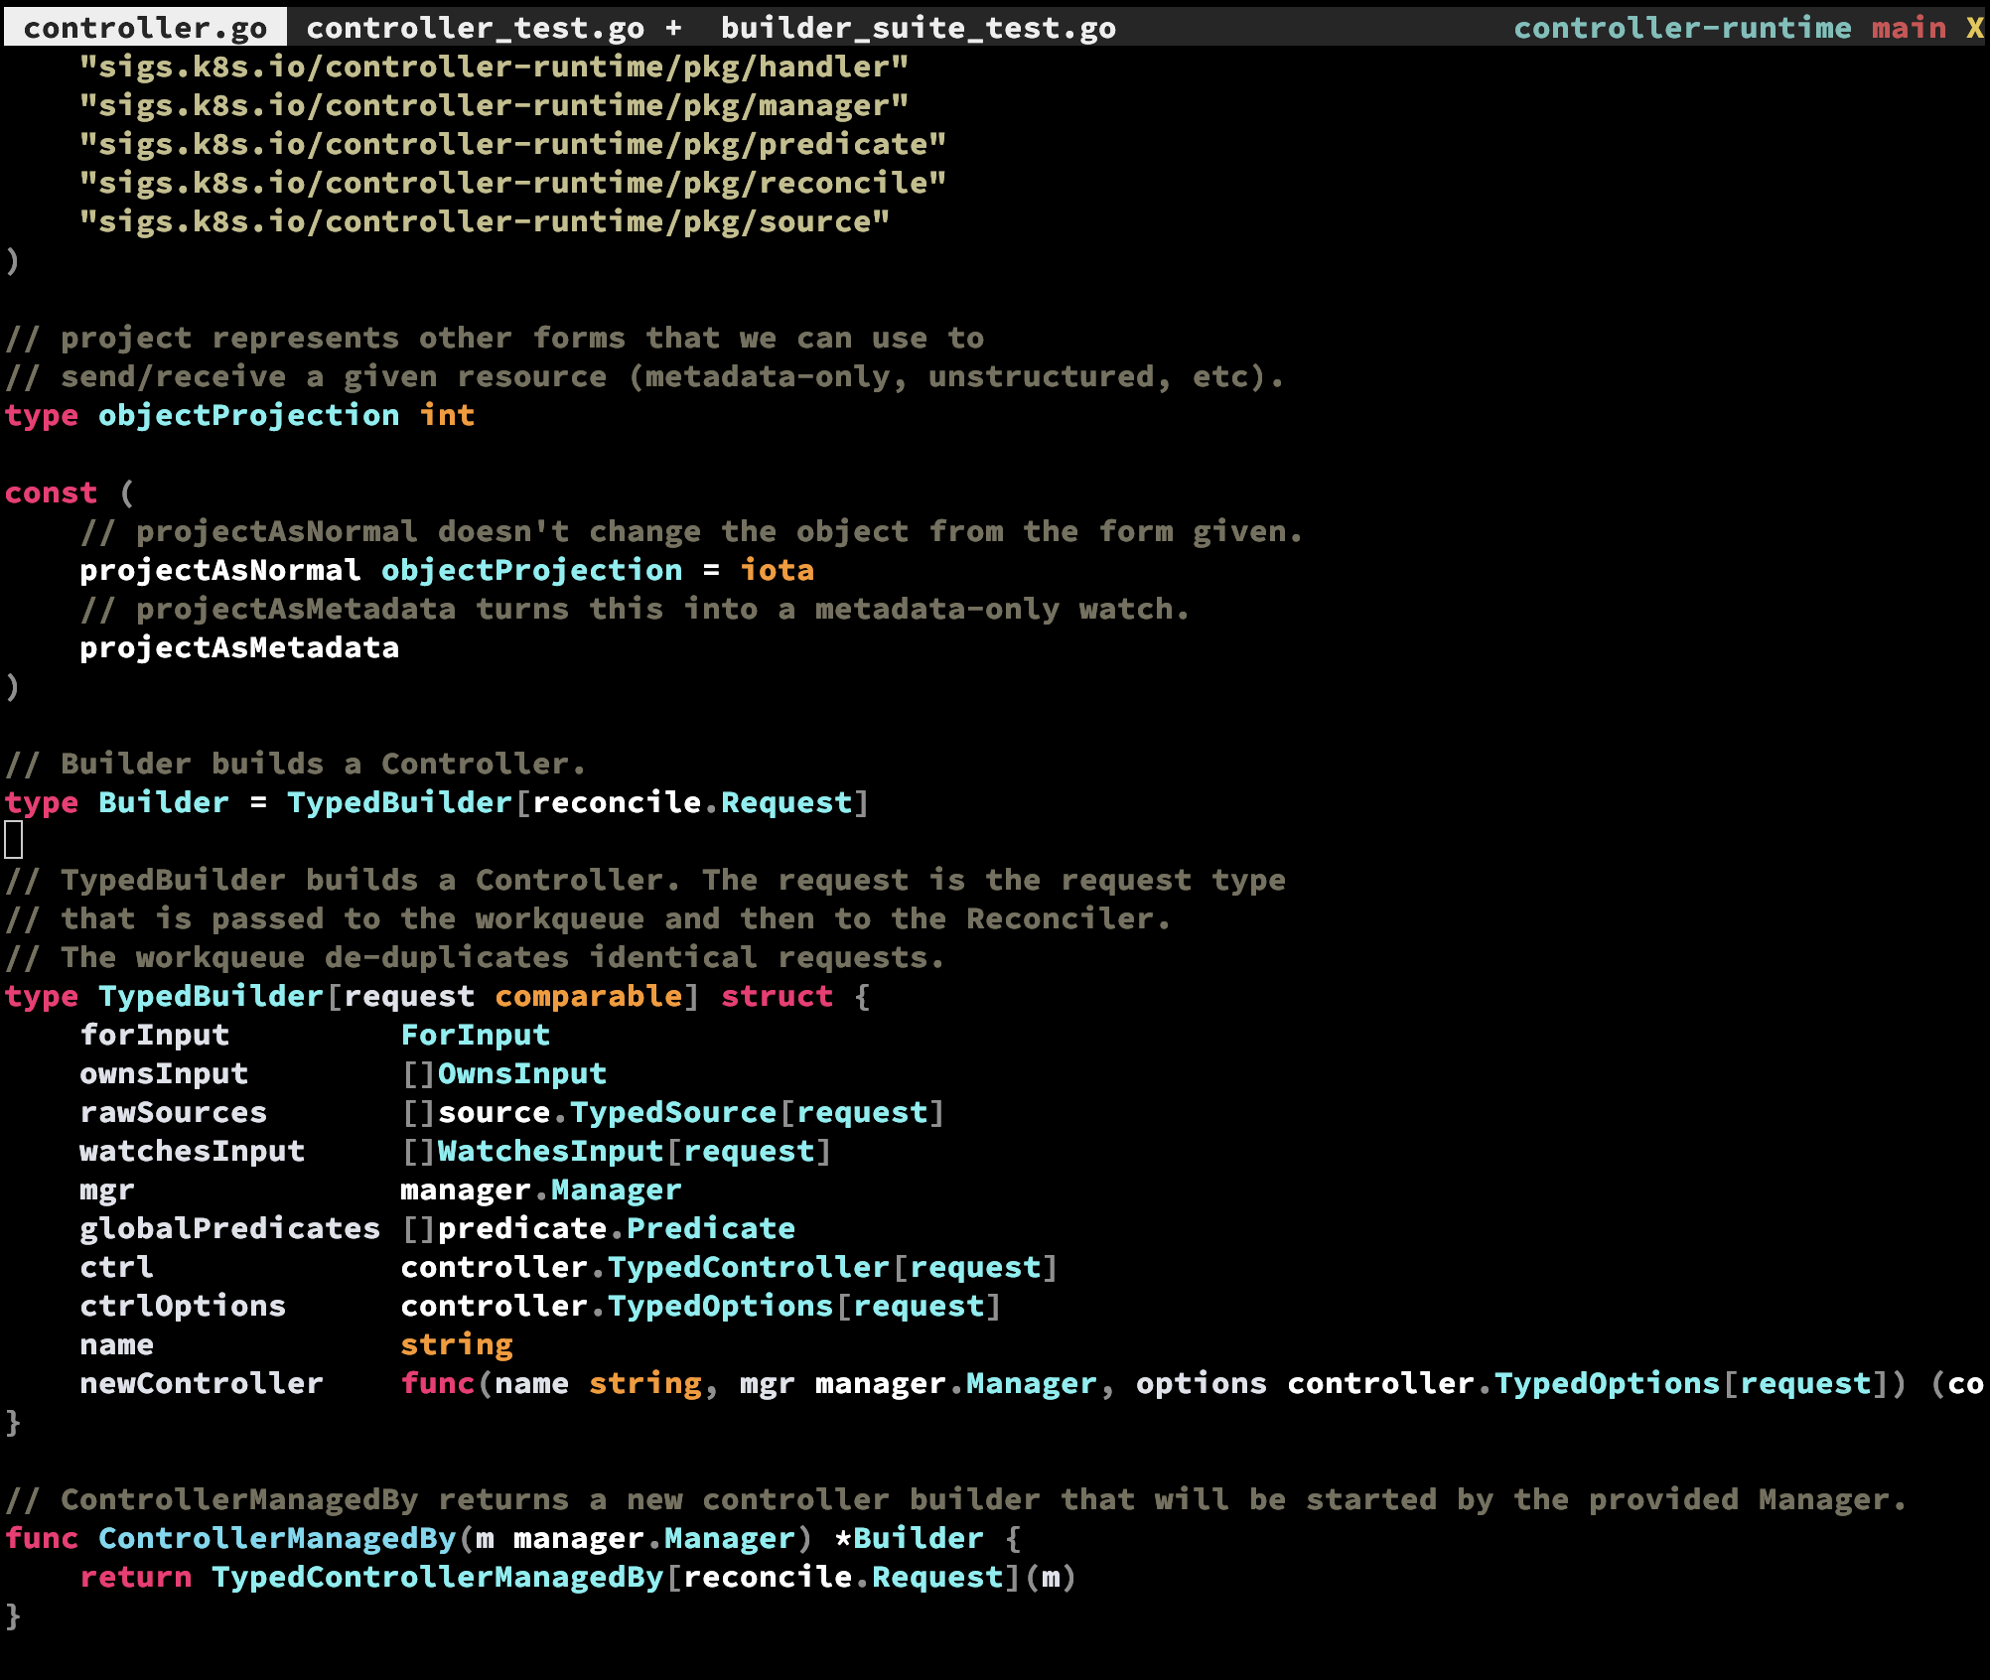The width and height of the screenshot is (1990, 1680).
Task: Click the []OwnsInput type
Action: (x=503, y=1073)
